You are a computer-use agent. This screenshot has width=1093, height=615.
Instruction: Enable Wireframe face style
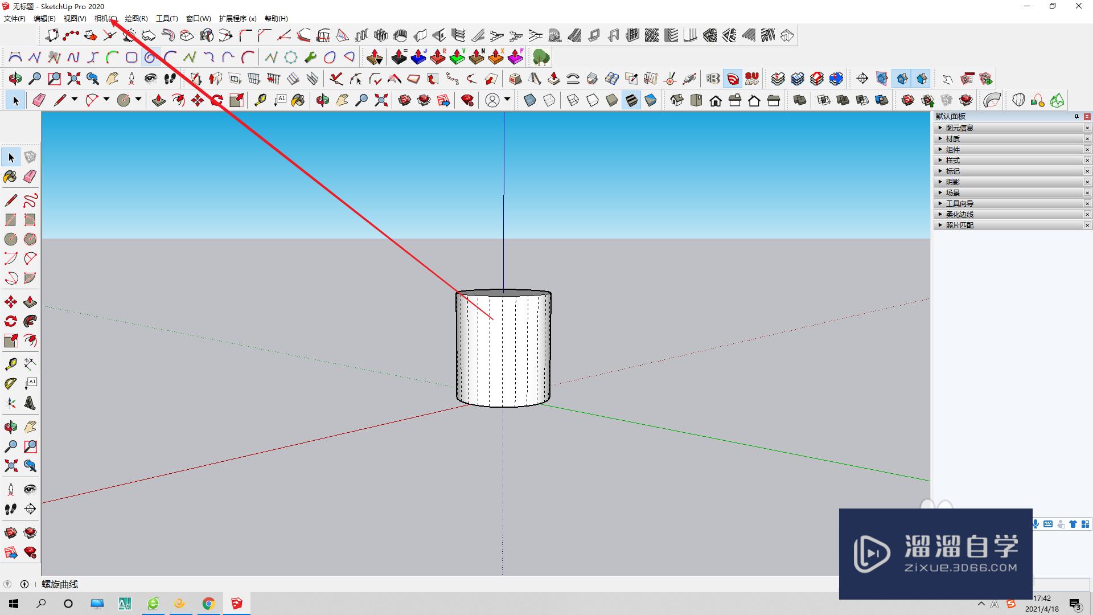click(573, 101)
